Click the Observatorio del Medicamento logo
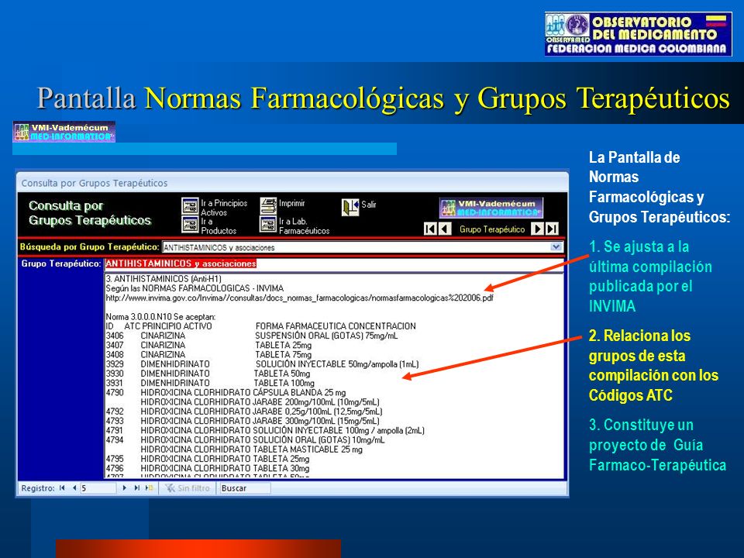The width and height of the screenshot is (744, 558). (638, 34)
